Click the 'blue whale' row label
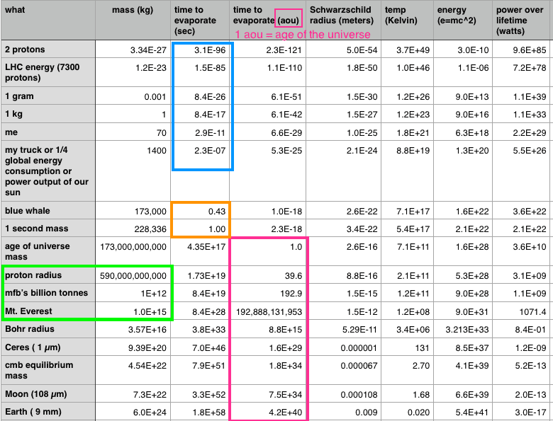Screen dimensions: 553x421 pyautogui.click(x=48, y=211)
